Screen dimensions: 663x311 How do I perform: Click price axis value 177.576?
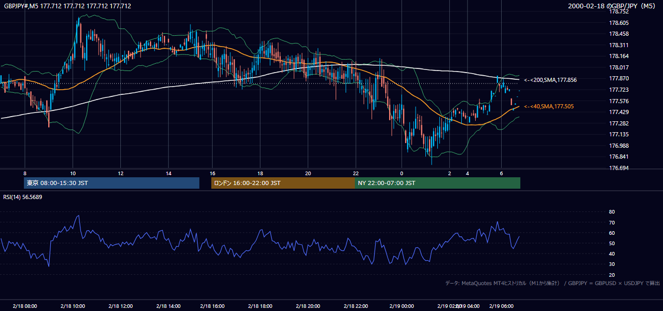[619, 101]
